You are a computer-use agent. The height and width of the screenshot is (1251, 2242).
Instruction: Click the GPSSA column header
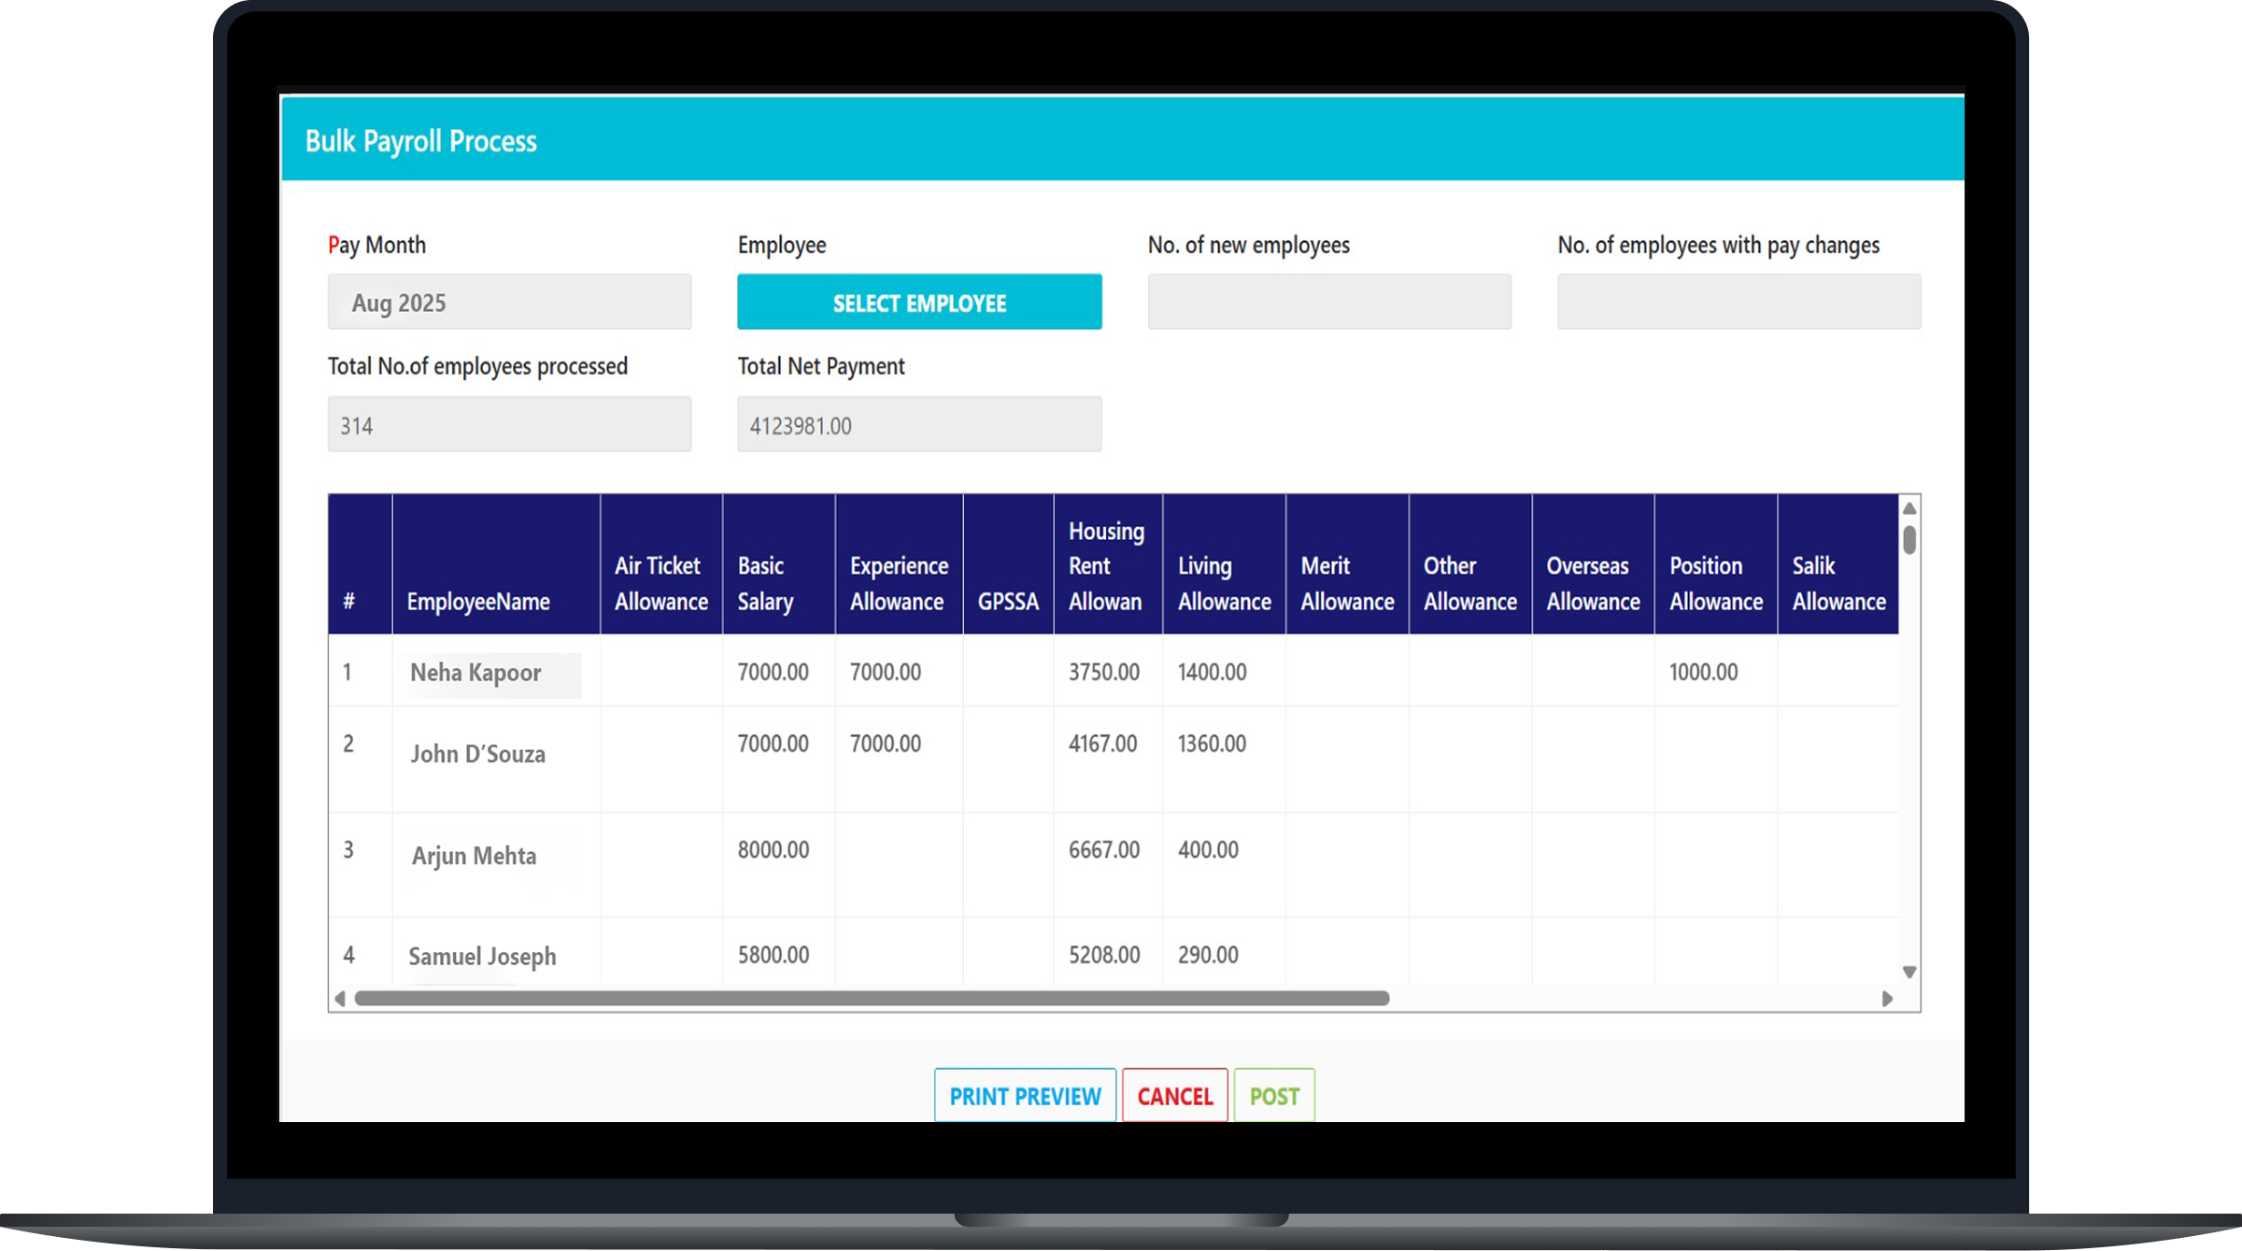click(1008, 564)
